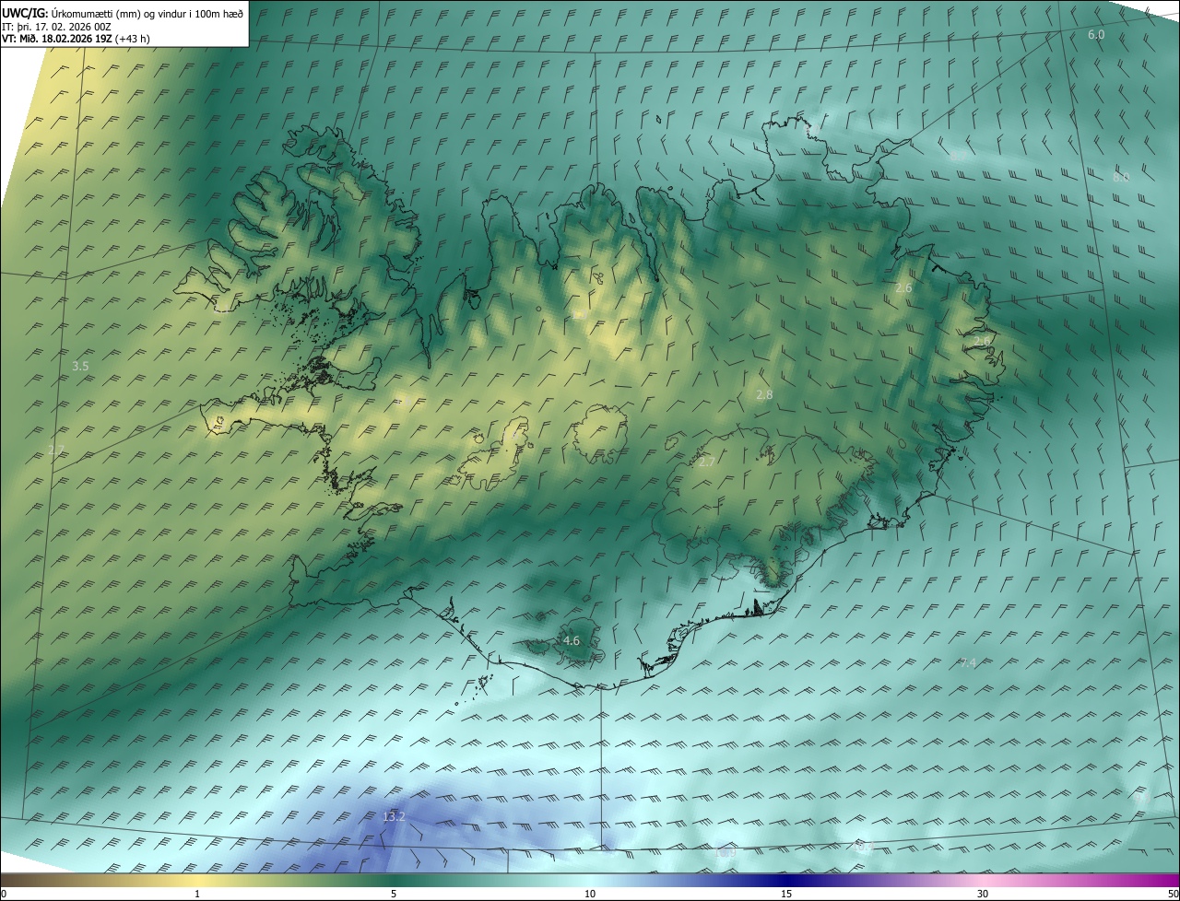Click the 3.5 value label over the sea
Viewport: 1180px width, 901px height.
[x=80, y=366]
